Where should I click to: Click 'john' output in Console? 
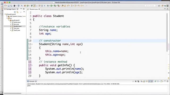tap(29, 86)
